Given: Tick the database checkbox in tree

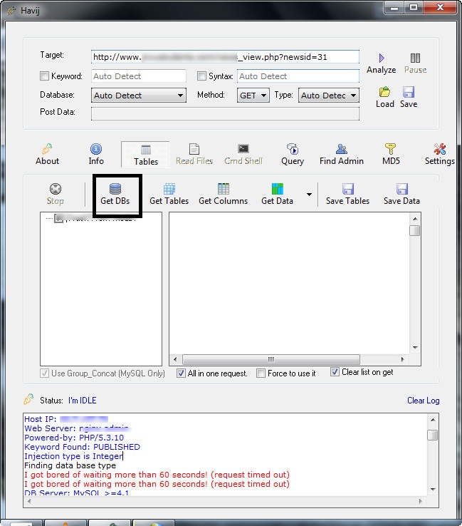Looking at the screenshot, I should tap(59, 218).
